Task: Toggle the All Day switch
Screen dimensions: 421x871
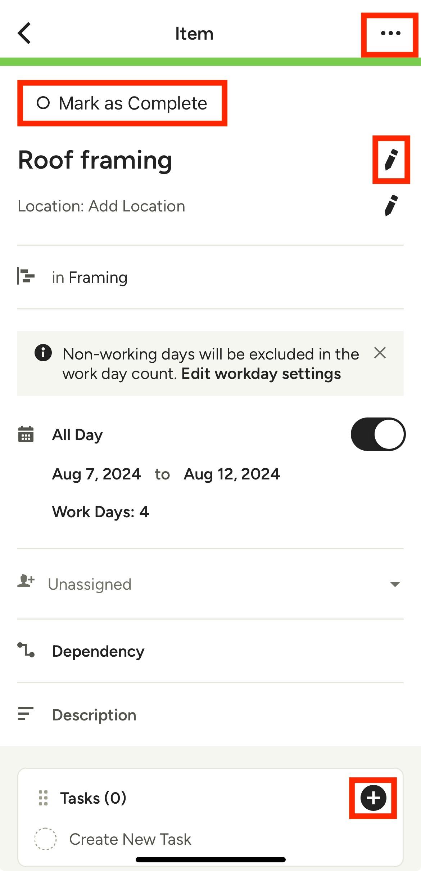Action: [x=378, y=434]
